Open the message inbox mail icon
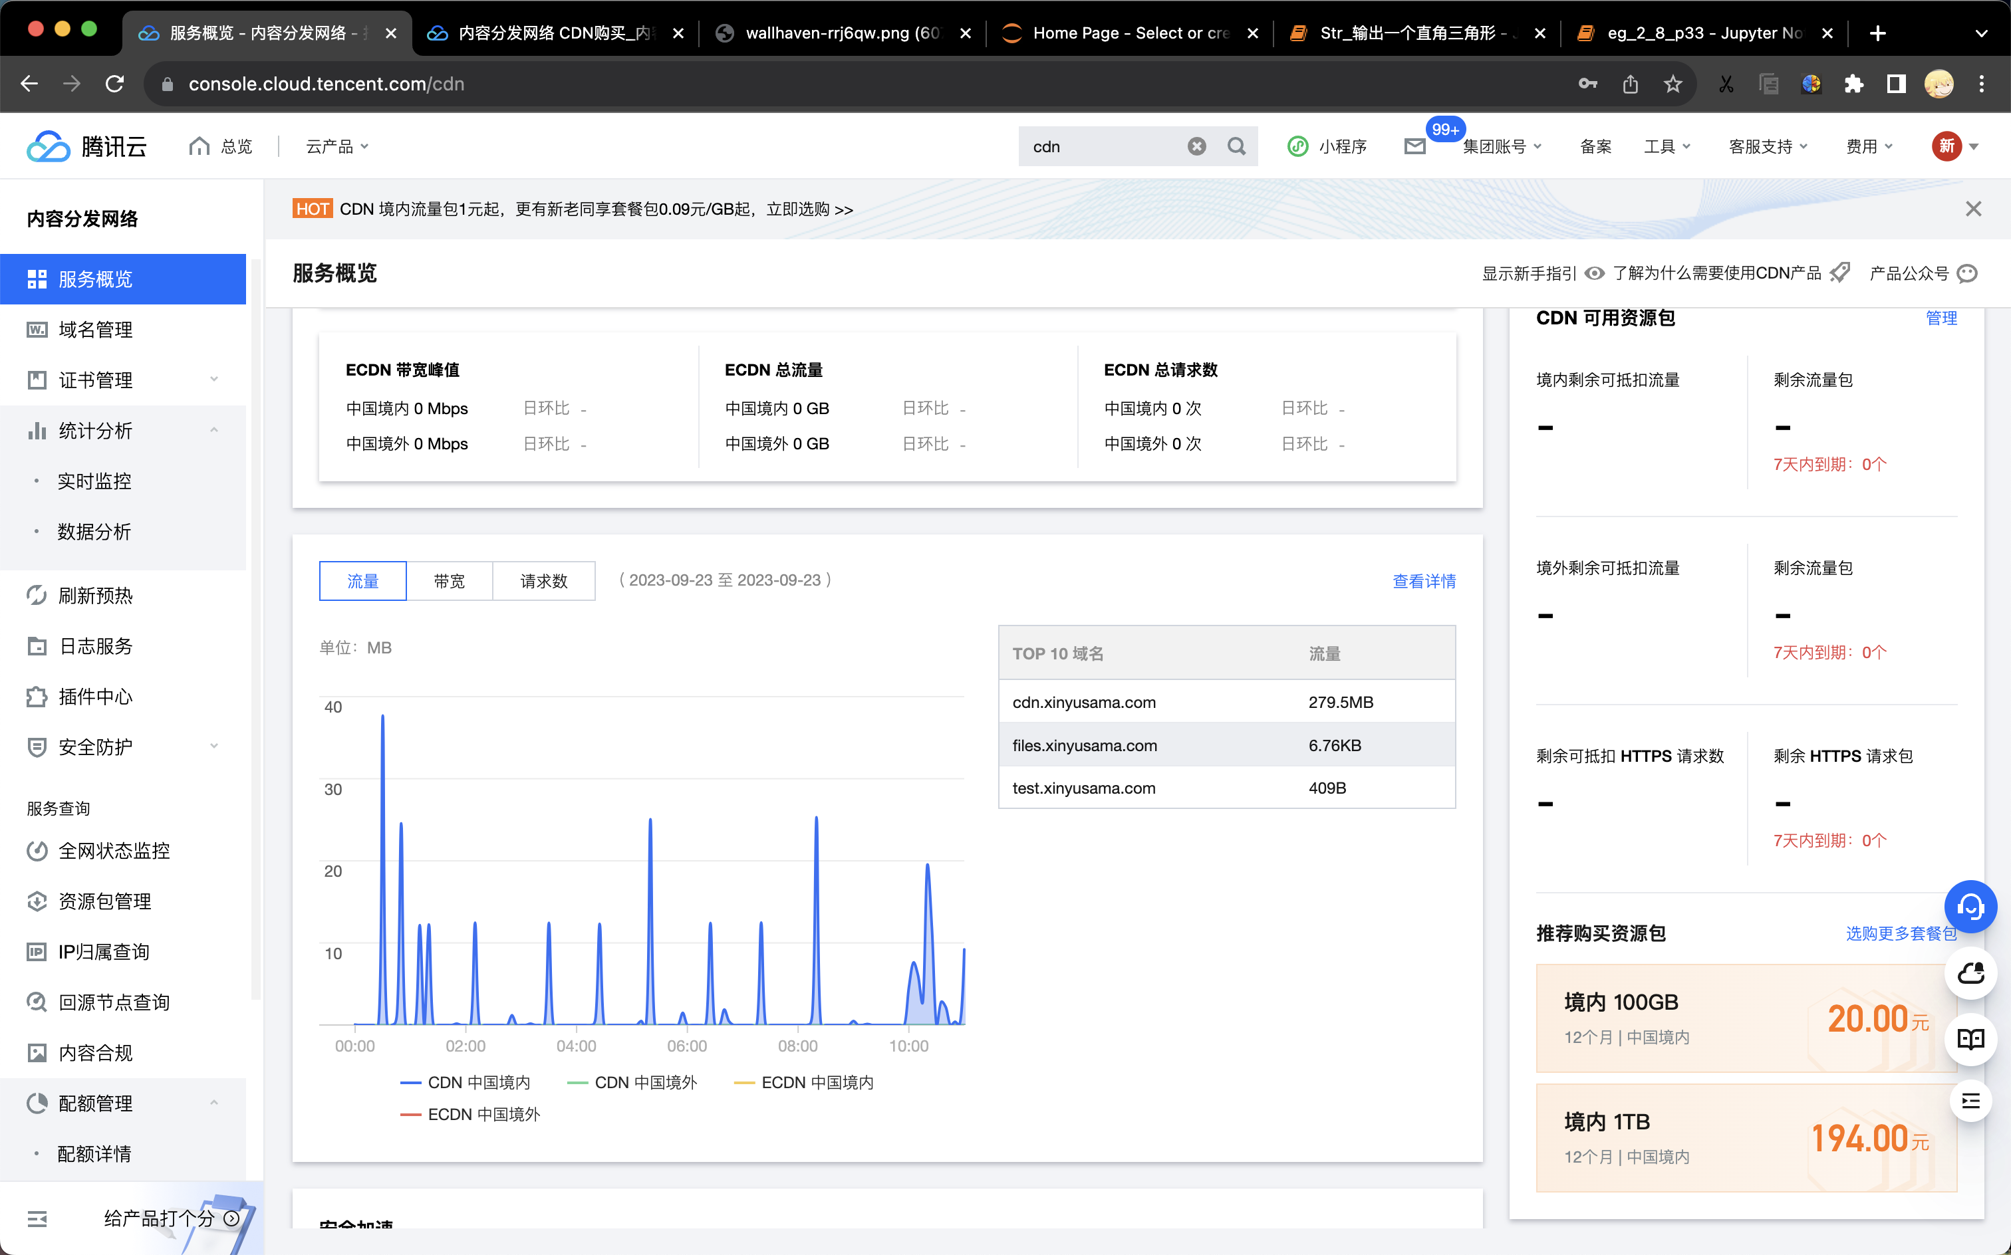This screenshot has width=2011, height=1255. click(x=1415, y=146)
